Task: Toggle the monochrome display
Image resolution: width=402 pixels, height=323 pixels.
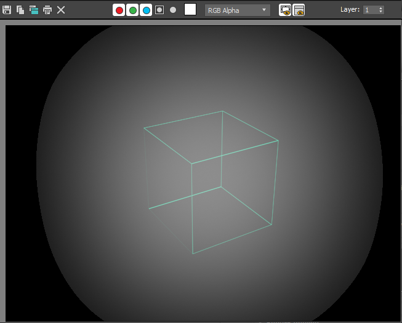Action: pos(173,10)
